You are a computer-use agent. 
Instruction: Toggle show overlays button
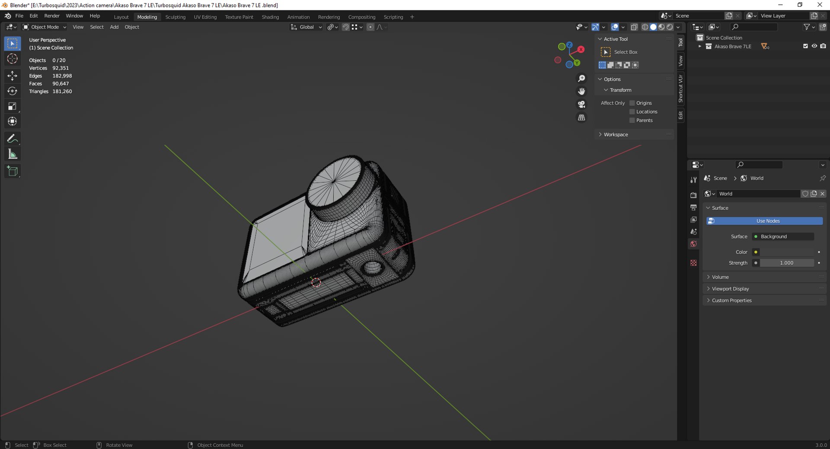(x=615, y=27)
